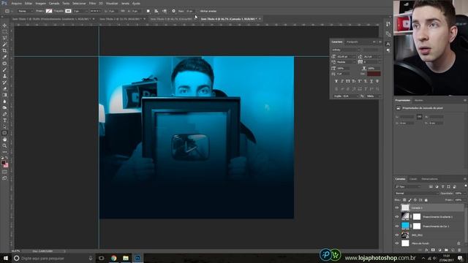Click the new group folder icon
This screenshot has height=263, width=468.
(446, 250)
